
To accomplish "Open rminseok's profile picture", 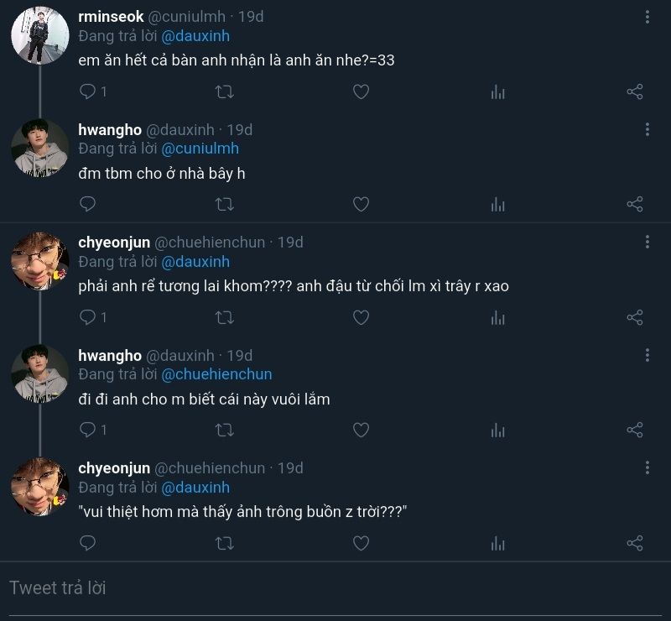I will point(39,36).
